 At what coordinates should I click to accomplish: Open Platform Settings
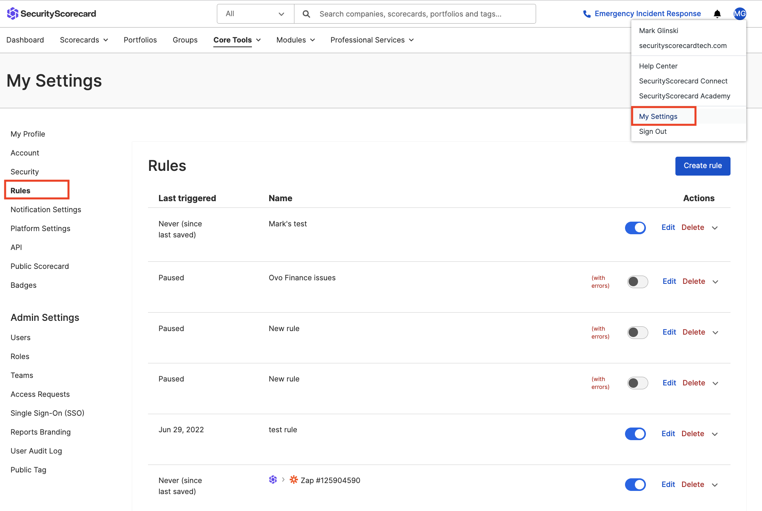tap(41, 228)
